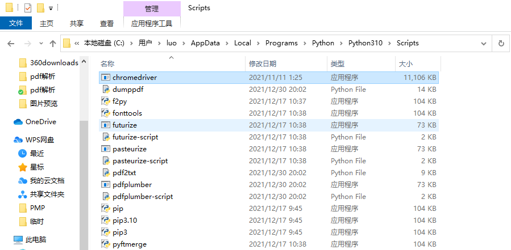Refresh the current folder view

(x=501, y=43)
